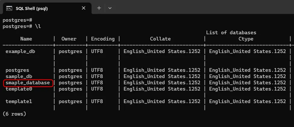Image resolution: width=294 pixels, height=127 pixels.
Task: Click the SQL Shell tab terminal icon
Action: click(x=9, y=8)
